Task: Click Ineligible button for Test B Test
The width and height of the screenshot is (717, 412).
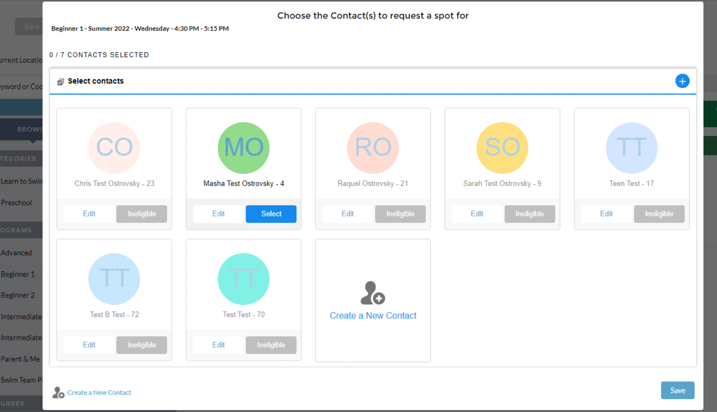Action: click(x=142, y=345)
